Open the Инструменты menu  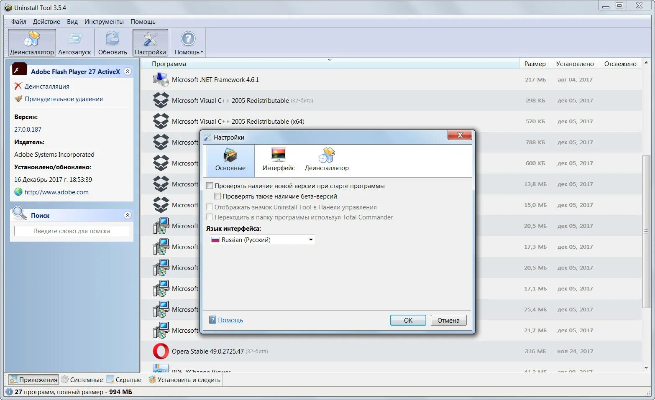pyautogui.click(x=104, y=21)
